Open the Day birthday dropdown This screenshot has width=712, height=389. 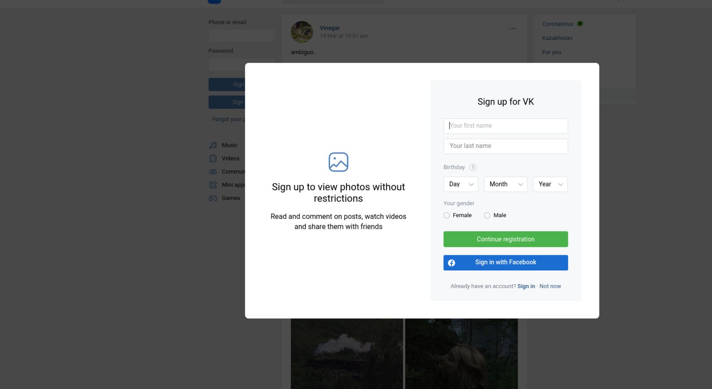point(461,184)
